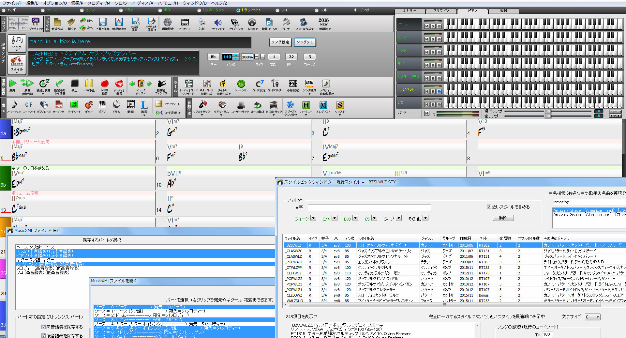Select the ソロ track radio button
The width and height of the screenshot is (626, 338).
(x=277, y=10)
